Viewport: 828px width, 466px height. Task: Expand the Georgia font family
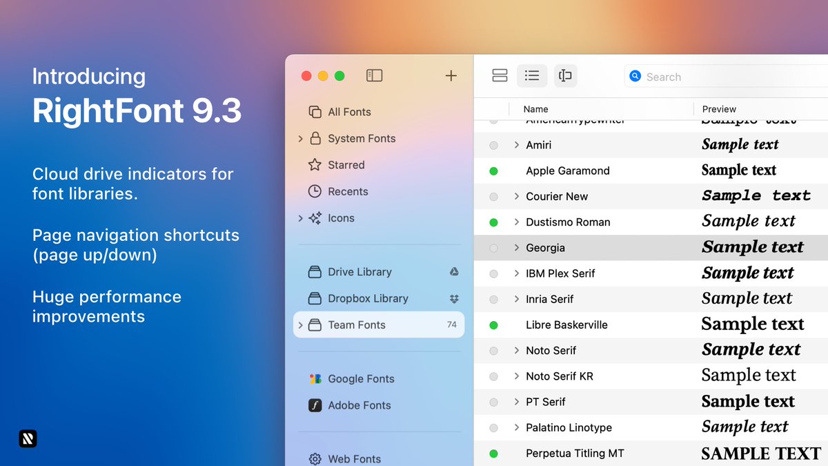pos(516,247)
